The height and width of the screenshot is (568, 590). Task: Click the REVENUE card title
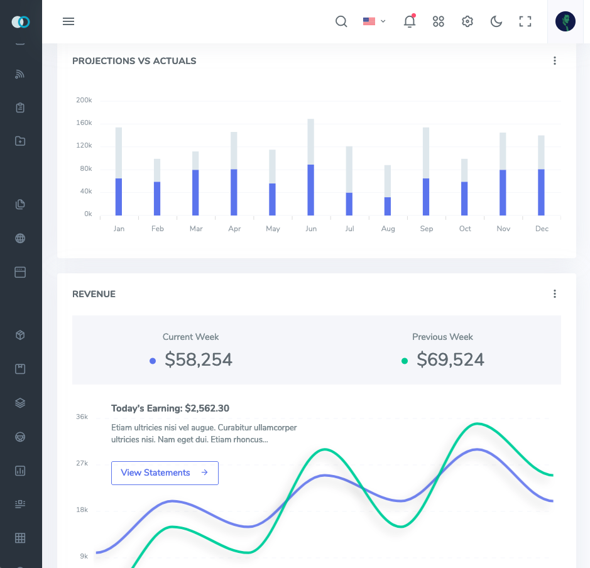[94, 294]
